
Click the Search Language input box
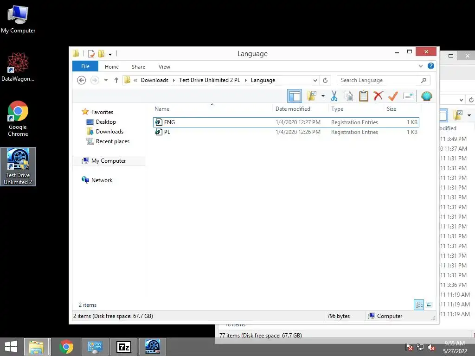379,80
